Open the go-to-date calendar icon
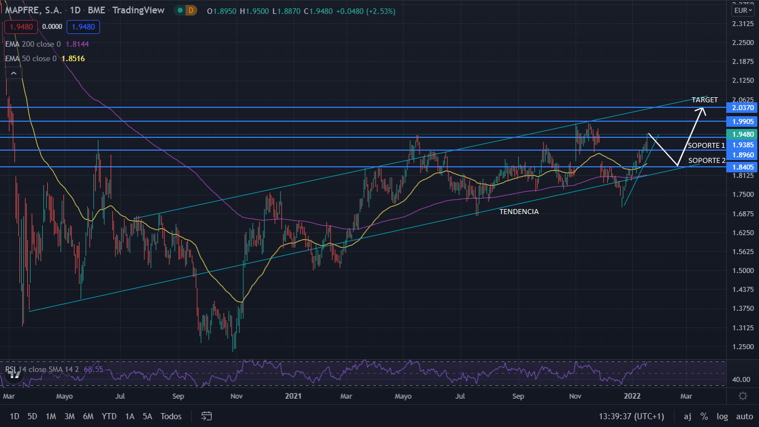759x427 pixels. (207, 416)
